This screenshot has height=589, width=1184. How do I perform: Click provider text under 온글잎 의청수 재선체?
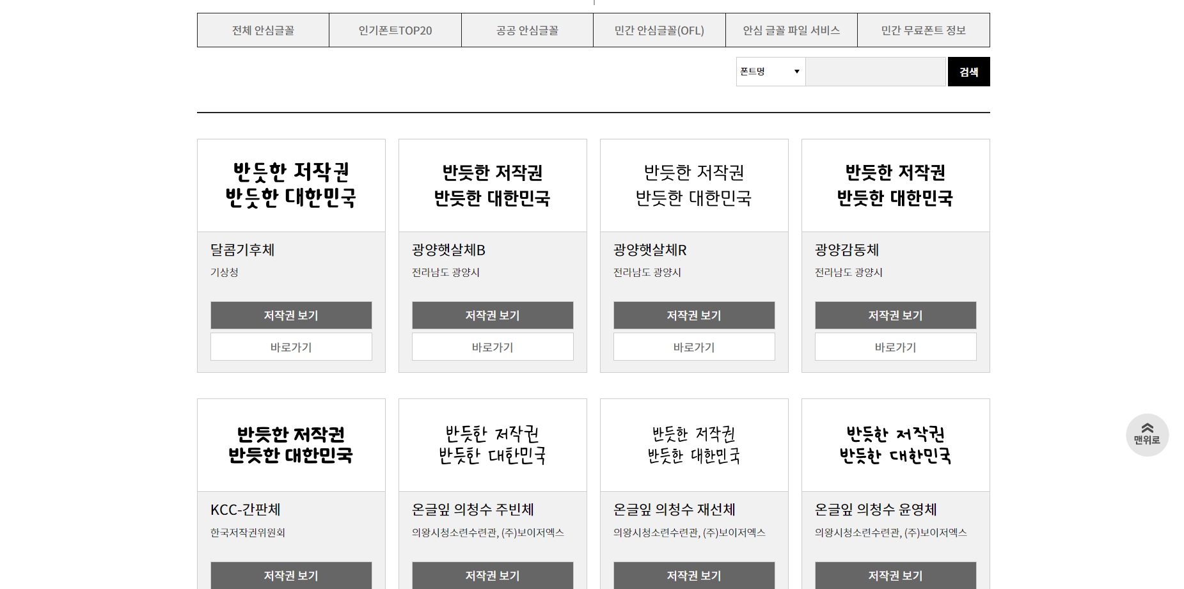[690, 533]
